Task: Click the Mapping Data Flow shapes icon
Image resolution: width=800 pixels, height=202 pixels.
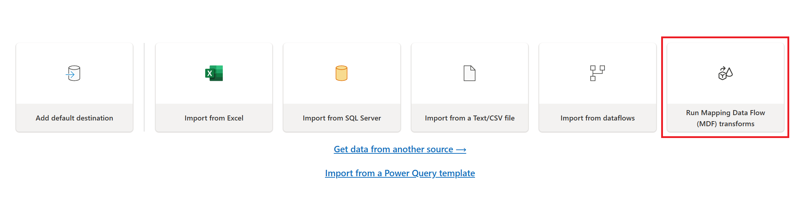Action: [x=725, y=73]
